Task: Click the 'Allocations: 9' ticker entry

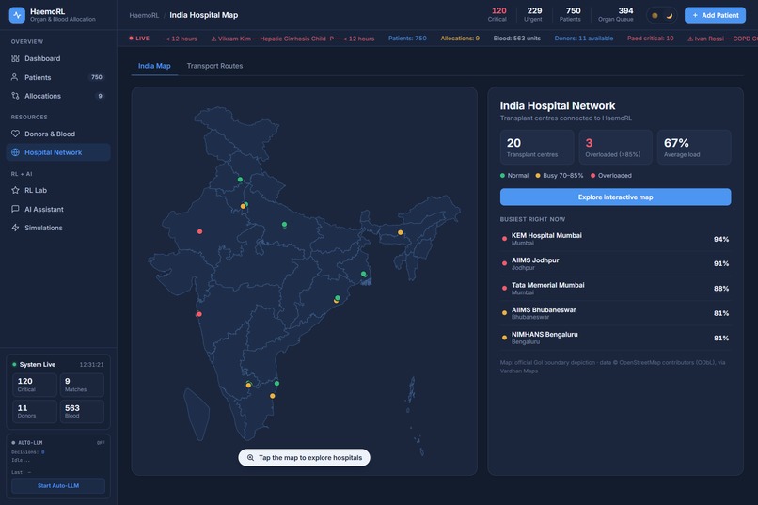Action: click(x=460, y=39)
